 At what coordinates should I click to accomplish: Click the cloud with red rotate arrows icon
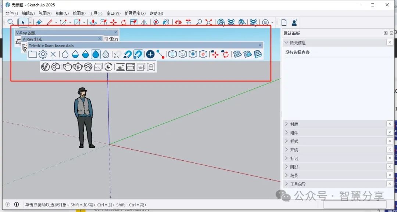click(225, 54)
